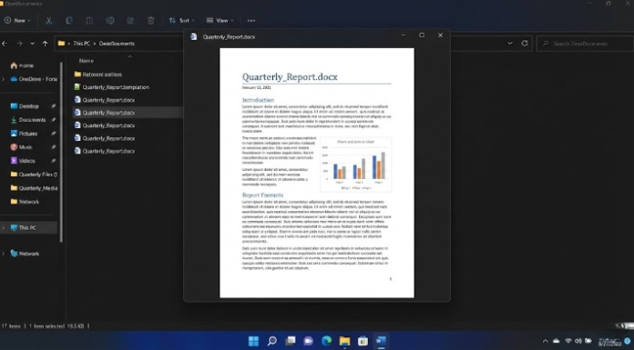The width and height of the screenshot is (634, 350).
Task: Click the Cut scissors icon in toolbar
Action: pos(48,21)
